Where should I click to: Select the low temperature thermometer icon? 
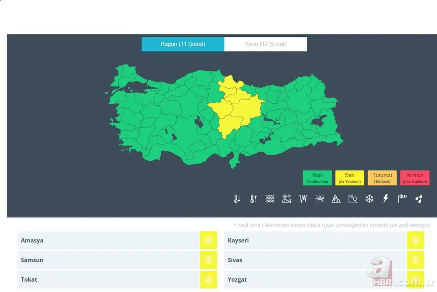(x=236, y=198)
